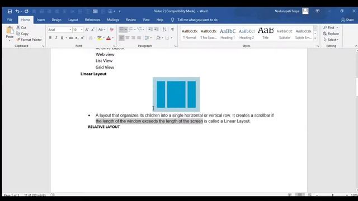This screenshot has height=201, width=358.
Task: Click the Text Highlight Color marker icon
Action: [x=100, y=38]
